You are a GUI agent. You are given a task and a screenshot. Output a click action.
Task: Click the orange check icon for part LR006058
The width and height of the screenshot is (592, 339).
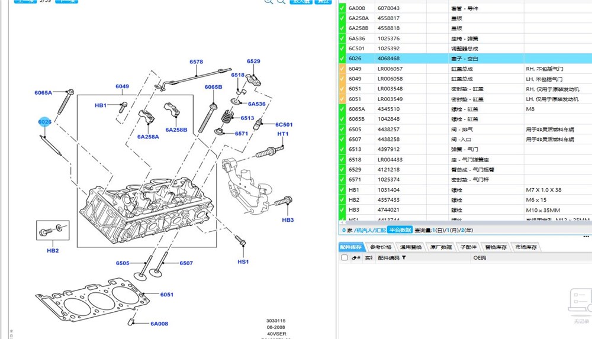click(x=342, y=79)
